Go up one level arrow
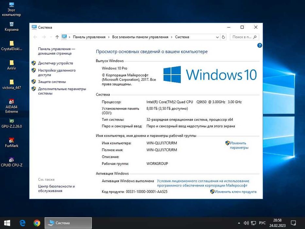 pos(57,37)
